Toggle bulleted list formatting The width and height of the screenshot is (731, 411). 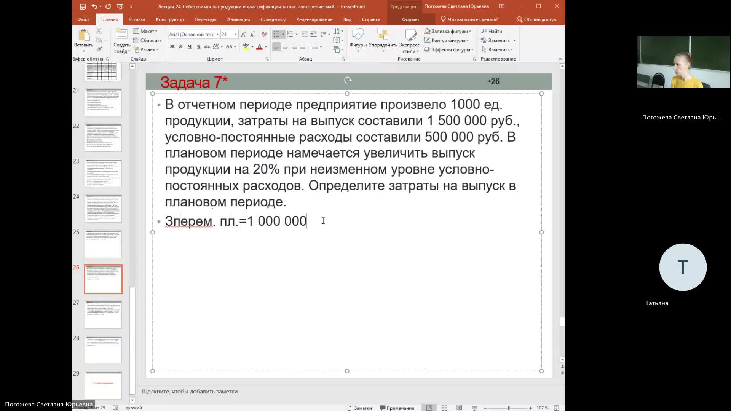[276, 34]
